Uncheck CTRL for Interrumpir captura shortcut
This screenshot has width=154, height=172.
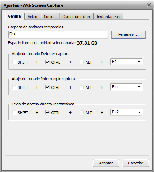47,87
